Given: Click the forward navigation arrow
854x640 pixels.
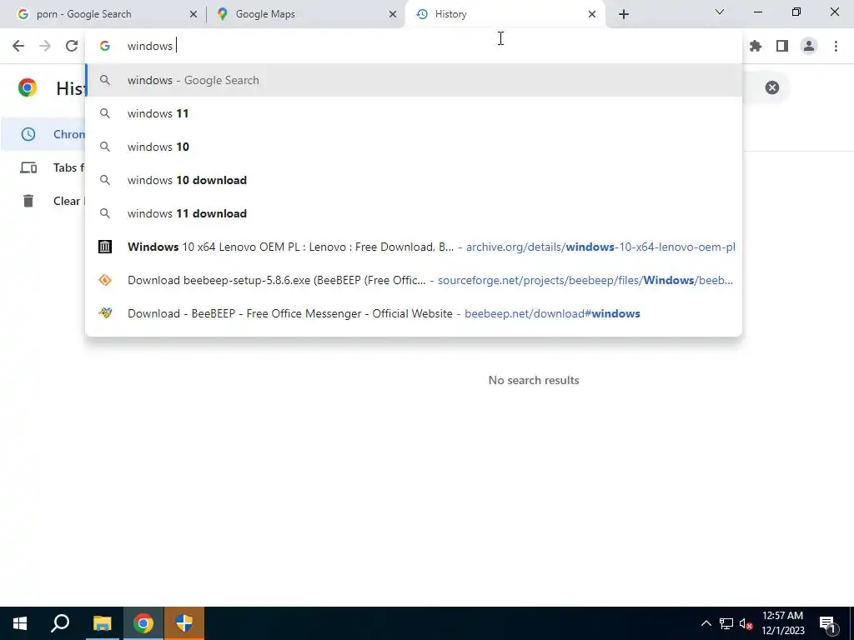Looking at the screenshot, I should [45, 47].
